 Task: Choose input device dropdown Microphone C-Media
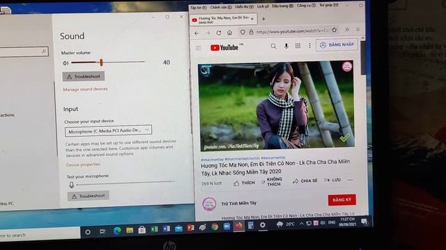108,131
